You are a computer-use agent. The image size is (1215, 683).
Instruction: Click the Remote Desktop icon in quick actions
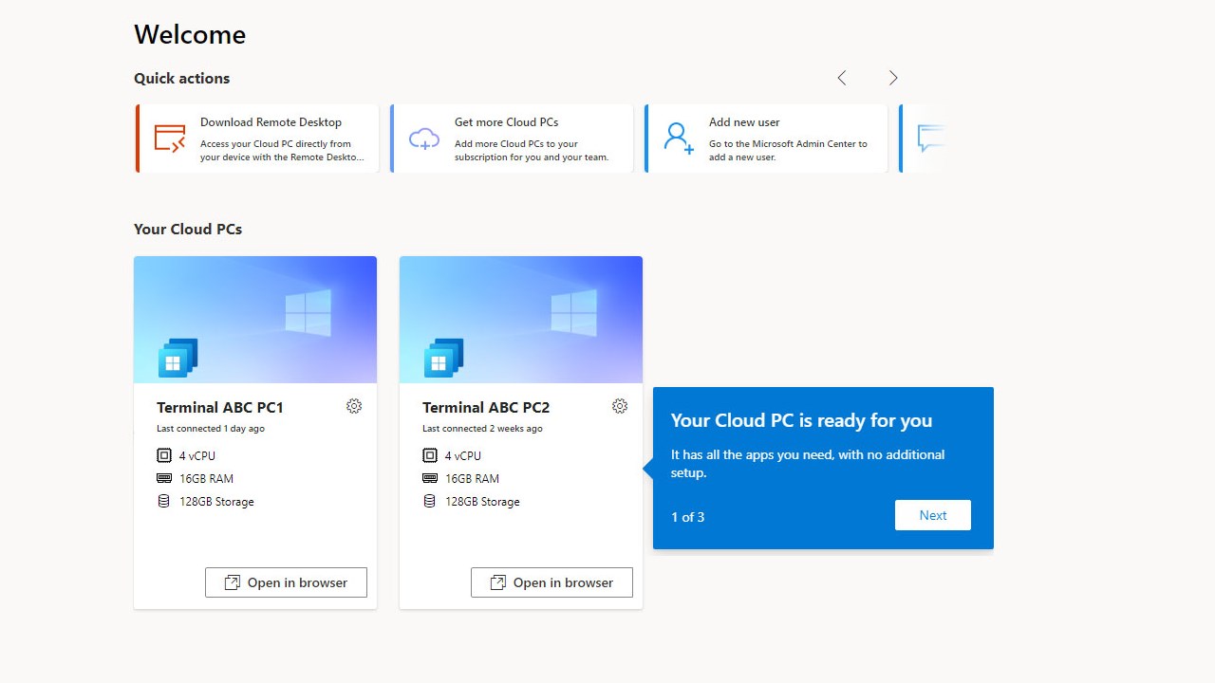(x=171, y=138)
